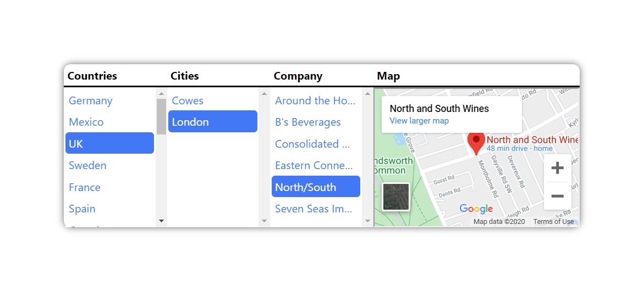Select Sweden country entry
The height and width of the screenshot is (303, 638).
[87, 165]
